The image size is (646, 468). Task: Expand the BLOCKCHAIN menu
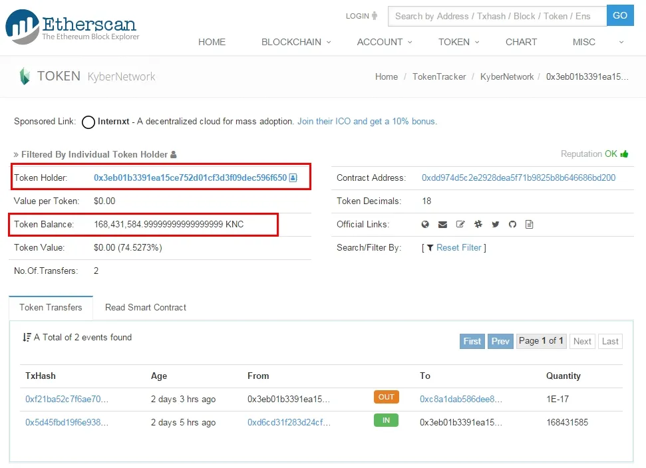pyautogui.click(x=296, y=42)
